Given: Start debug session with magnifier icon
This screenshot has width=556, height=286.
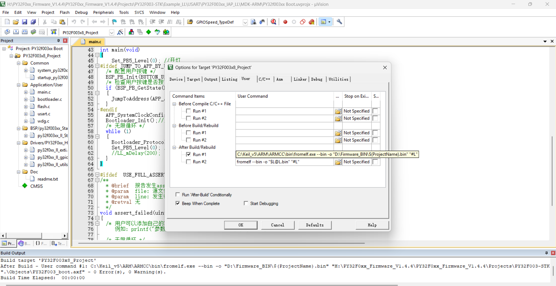Looking at the screenshot, I should pyautogui.click(x=273, y=22).
